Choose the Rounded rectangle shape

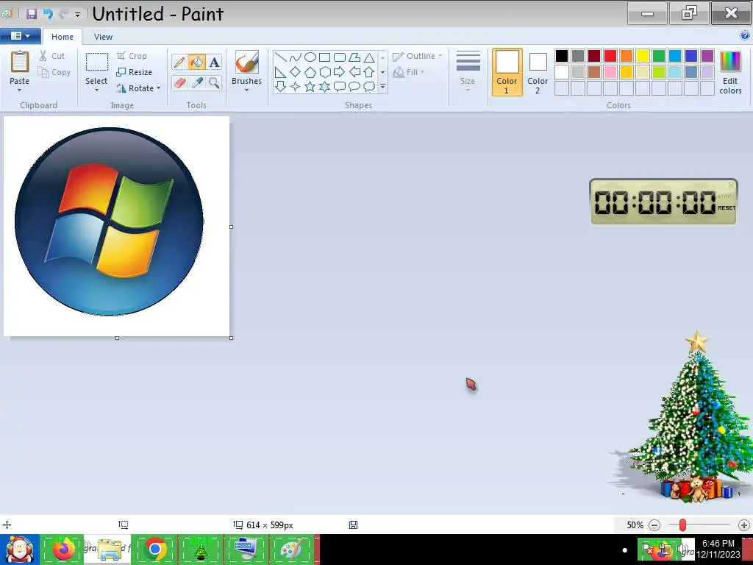pyautogui.click(x=340, y=57)
